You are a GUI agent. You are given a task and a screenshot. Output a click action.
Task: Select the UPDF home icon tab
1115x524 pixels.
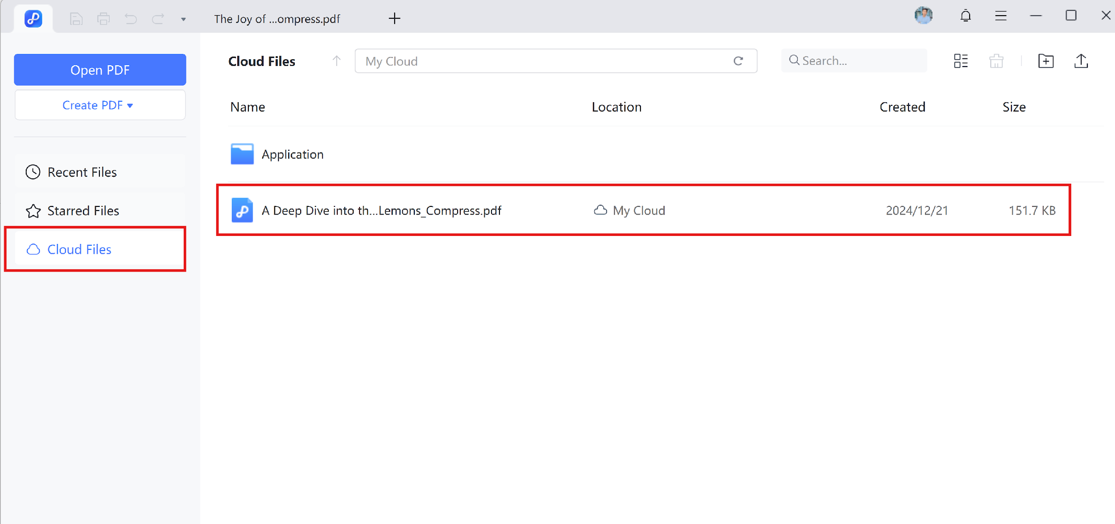point(33,18)
